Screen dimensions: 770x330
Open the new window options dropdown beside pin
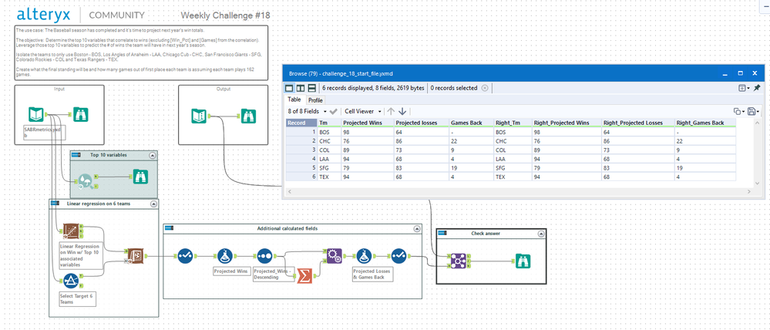pyautogui.click(x=744, y=88)
